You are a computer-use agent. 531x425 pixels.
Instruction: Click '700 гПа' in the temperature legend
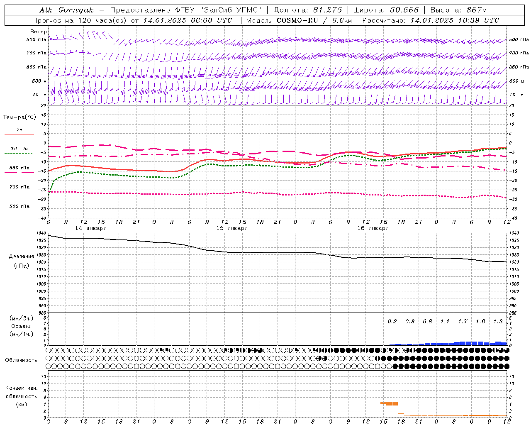tap(19, 187)
